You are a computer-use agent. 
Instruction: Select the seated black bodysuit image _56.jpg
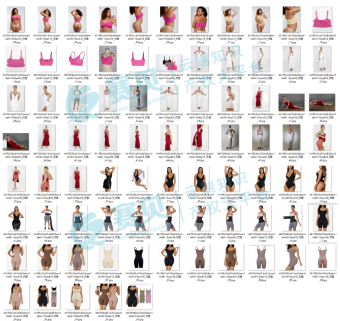[139, 179]
